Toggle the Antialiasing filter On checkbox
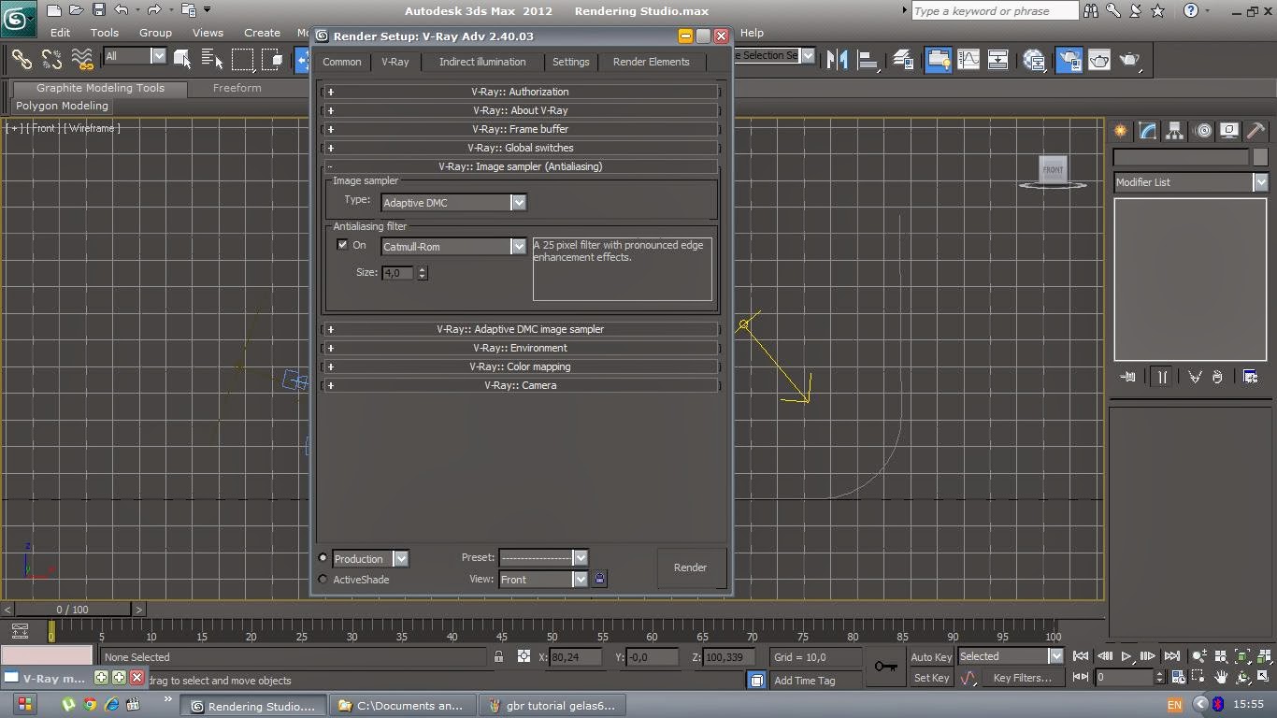Screen dimensions: 1277x718 tap(342, 245)
